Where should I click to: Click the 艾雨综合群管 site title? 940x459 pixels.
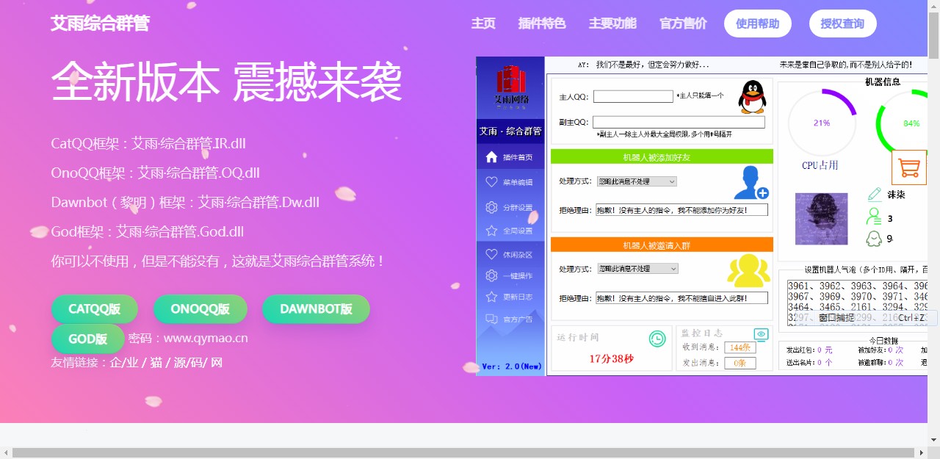coord(100,24)
